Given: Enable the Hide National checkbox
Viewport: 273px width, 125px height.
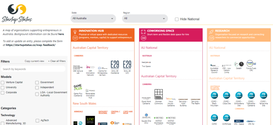Looking at the screenshot, I should (177, 19).
